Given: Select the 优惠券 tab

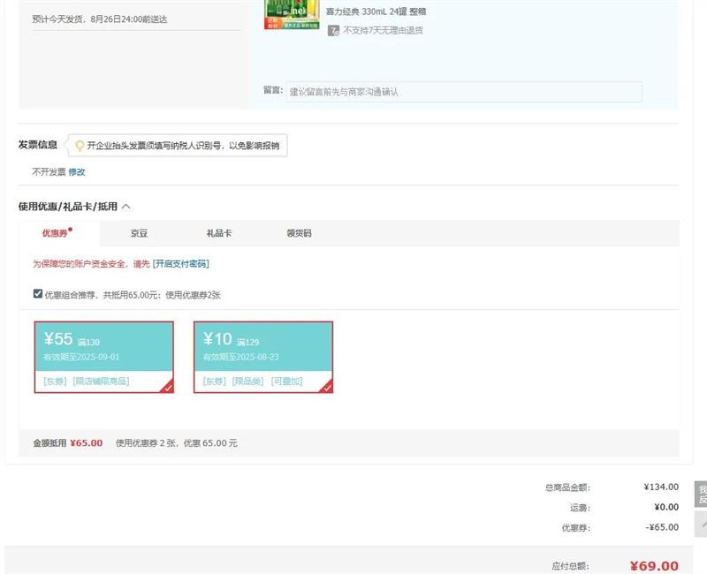Looking at the screenshot, I should click(57, 234).
